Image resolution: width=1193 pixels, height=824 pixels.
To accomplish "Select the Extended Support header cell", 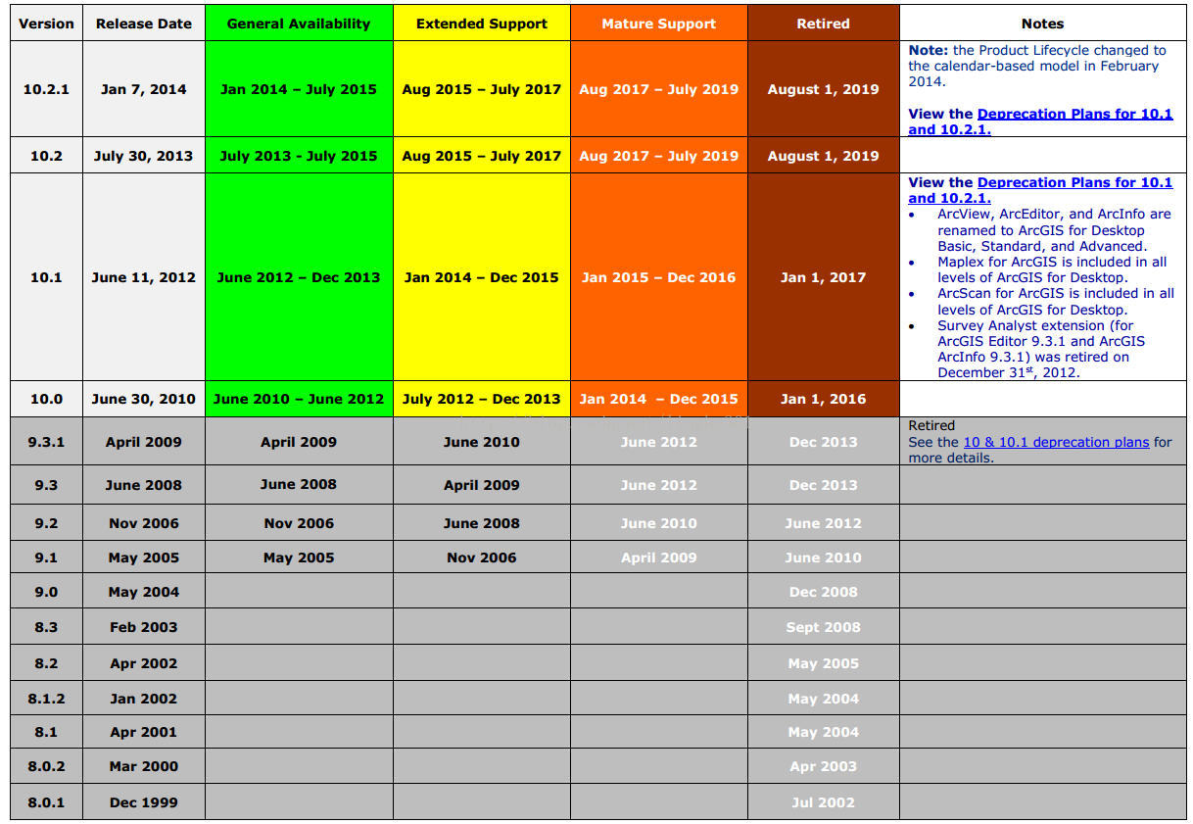I will [482, 24].
